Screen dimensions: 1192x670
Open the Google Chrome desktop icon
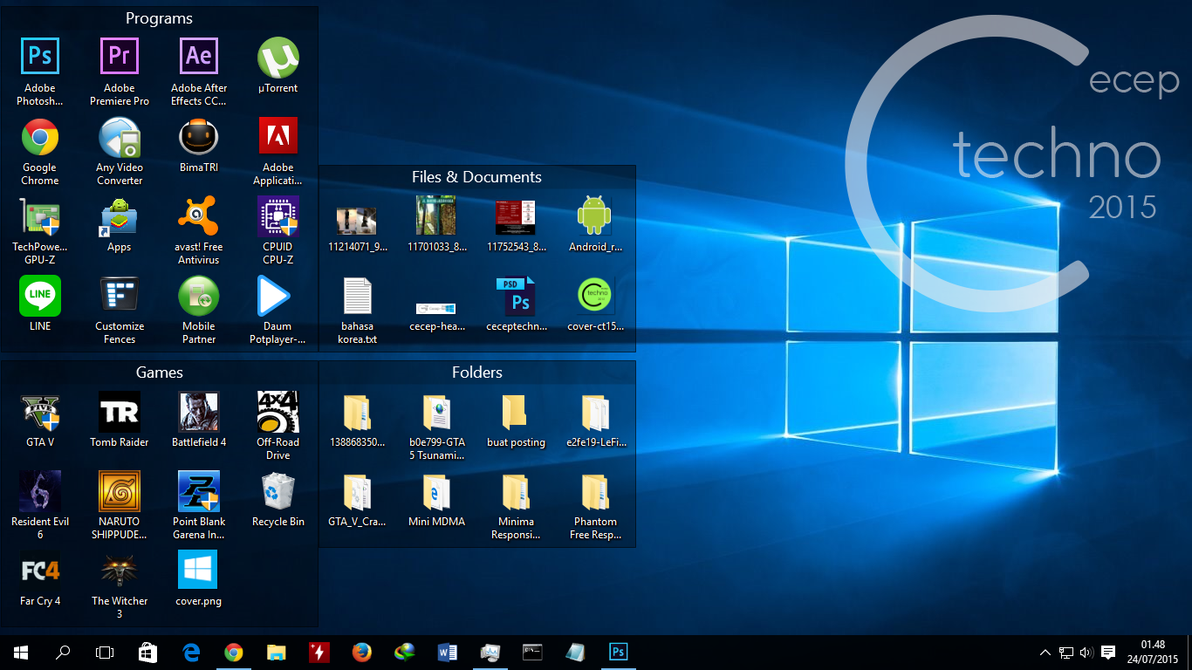tap(40, 137)
